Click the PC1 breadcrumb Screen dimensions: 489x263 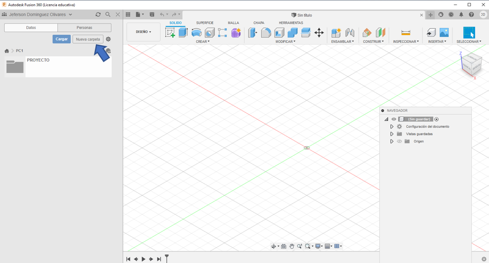(x=20, y=51)
